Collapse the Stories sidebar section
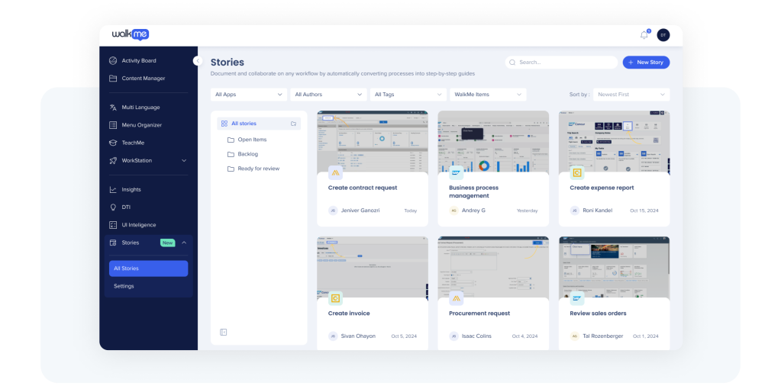Image resolution: width=781 pixels, height=389 pixels. (x=184, y=243)
